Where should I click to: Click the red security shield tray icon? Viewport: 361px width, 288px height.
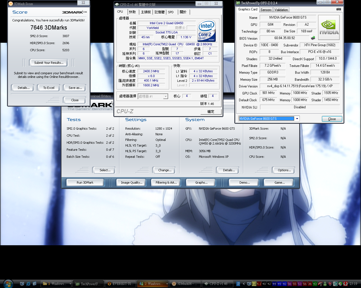[x=330, y=284]
